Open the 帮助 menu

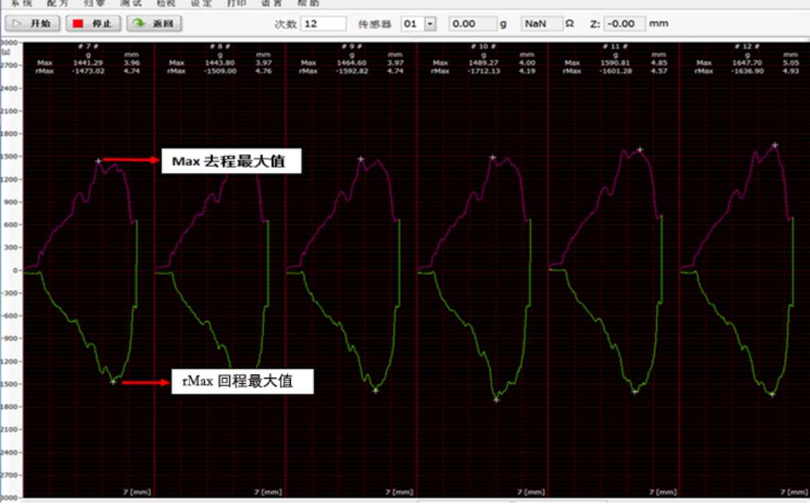(309, 3)
